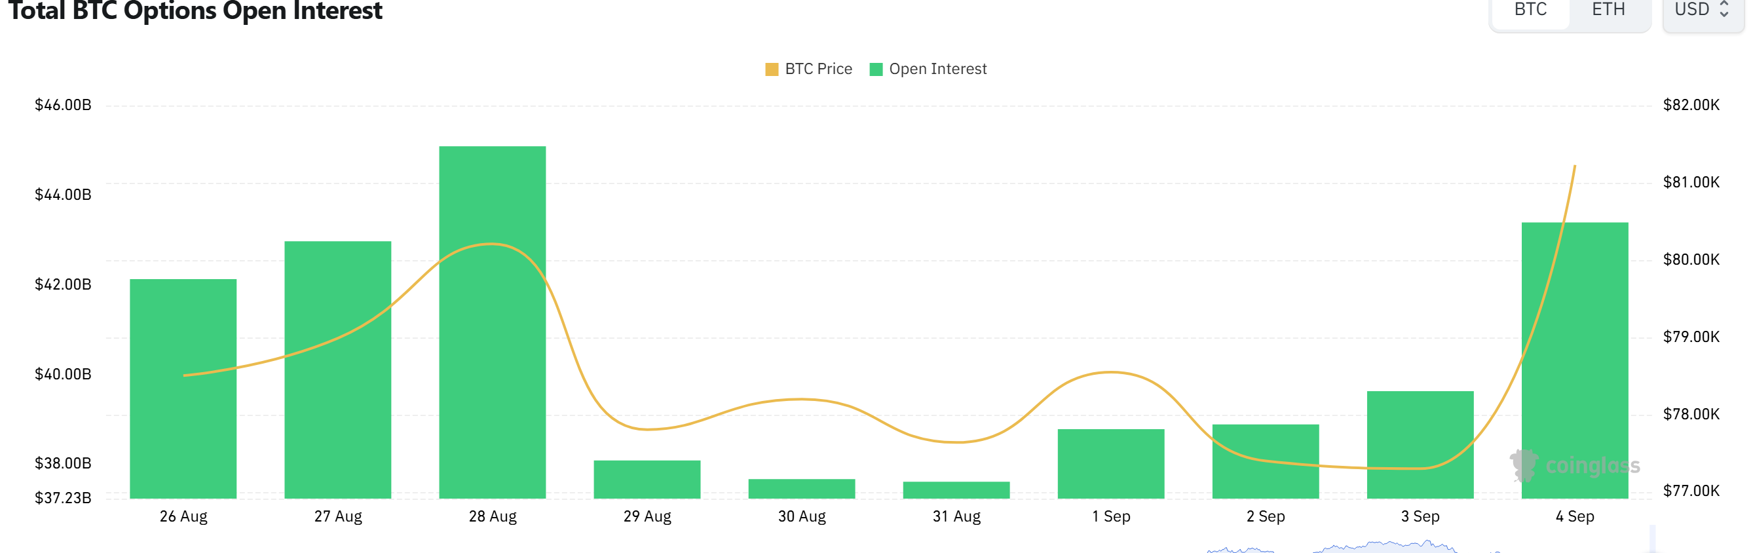Toggle Open Interest legend series
The height and width of the screenshot is (553, 1753).
coord(928,69)
